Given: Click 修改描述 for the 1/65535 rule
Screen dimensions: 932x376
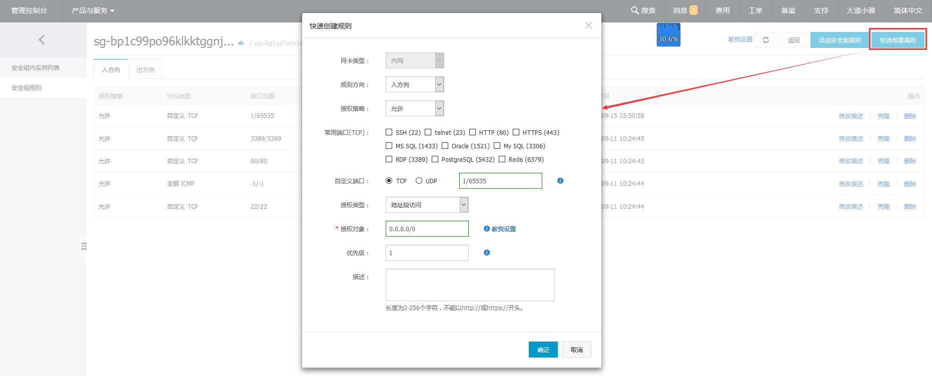Looking at the screenshot, I should pyautogui.click(x=851, y=116).
